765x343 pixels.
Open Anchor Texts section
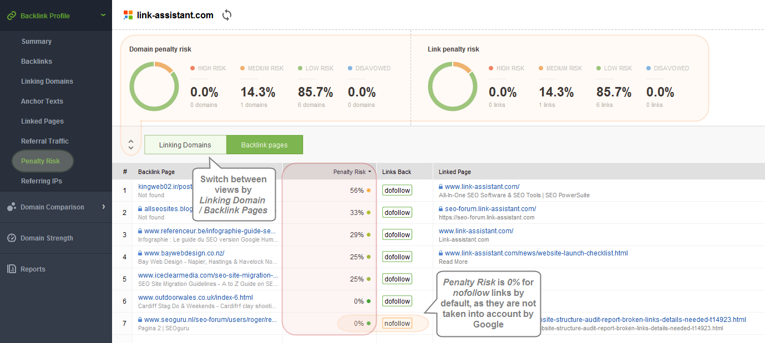(x=42, y=101)
